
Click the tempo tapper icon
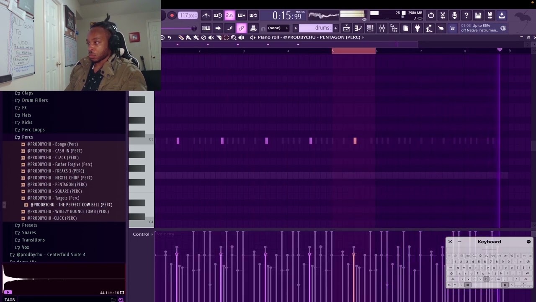pyautogui.click(x=429, y=28)
